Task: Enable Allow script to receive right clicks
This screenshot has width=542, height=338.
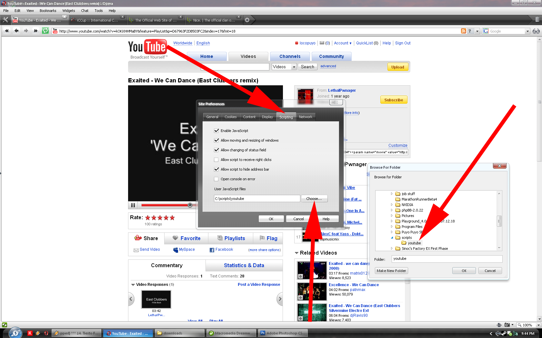Action: click(216, 160)
